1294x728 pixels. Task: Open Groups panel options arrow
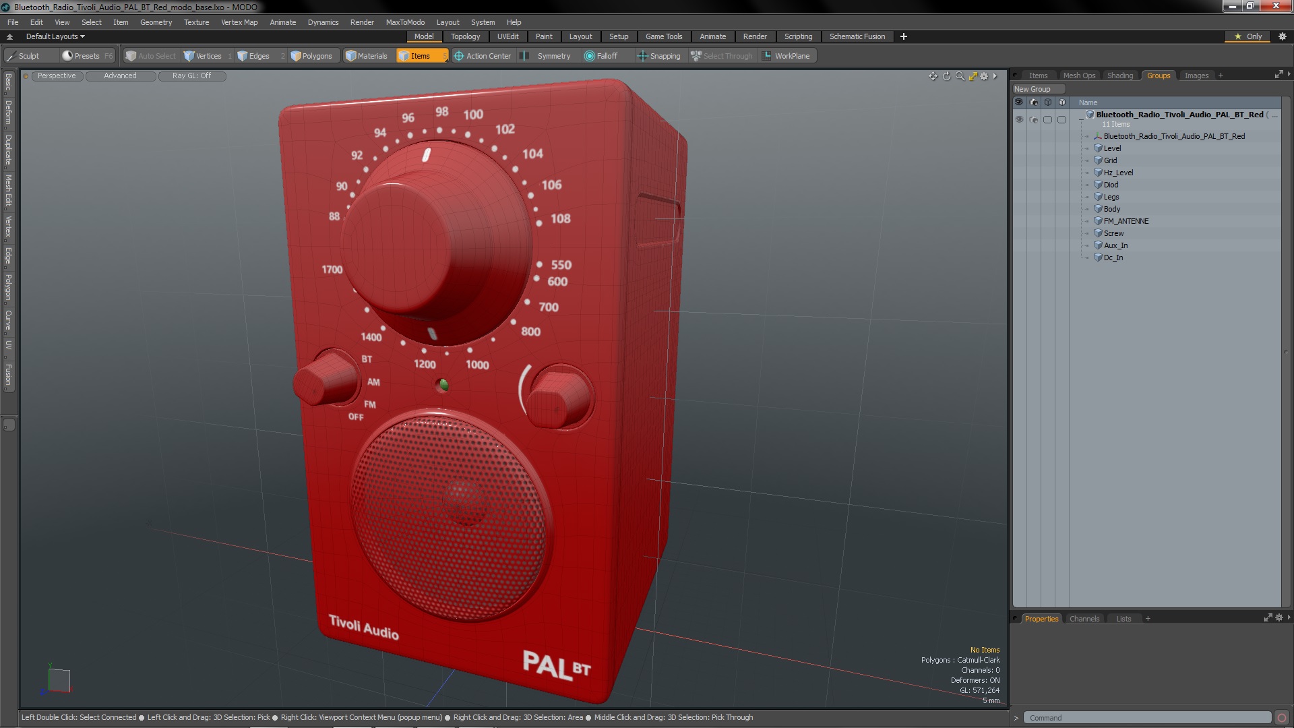[x=1289, y=74]
